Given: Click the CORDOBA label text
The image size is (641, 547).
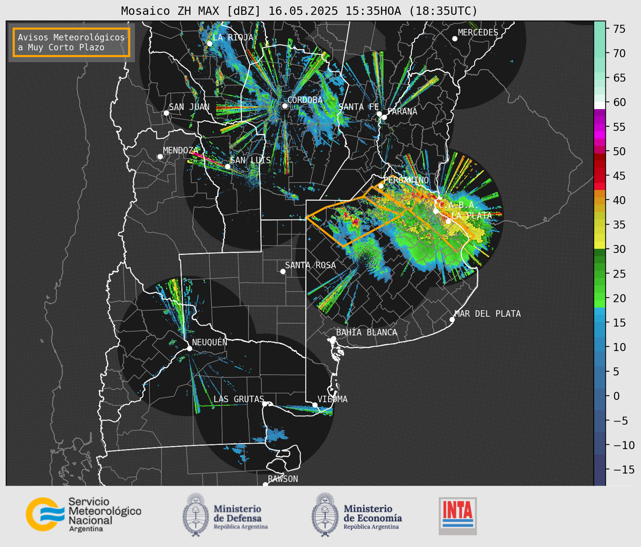Looking at the screenshot, I should (305, 100).
